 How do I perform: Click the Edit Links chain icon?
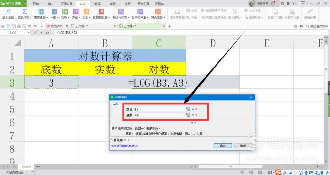309,11
